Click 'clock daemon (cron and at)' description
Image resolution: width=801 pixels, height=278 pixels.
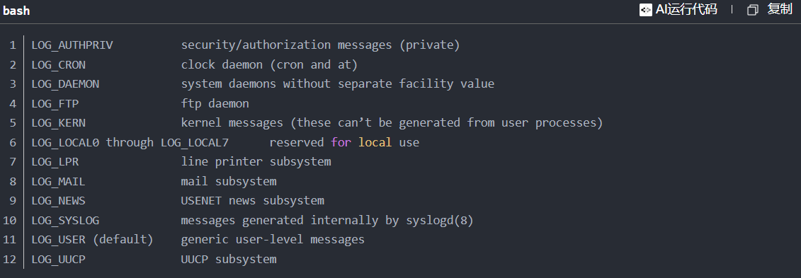coord(269,65)
